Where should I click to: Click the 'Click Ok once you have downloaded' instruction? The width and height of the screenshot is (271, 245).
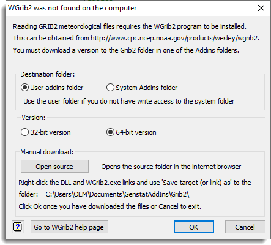coord(110,206)
